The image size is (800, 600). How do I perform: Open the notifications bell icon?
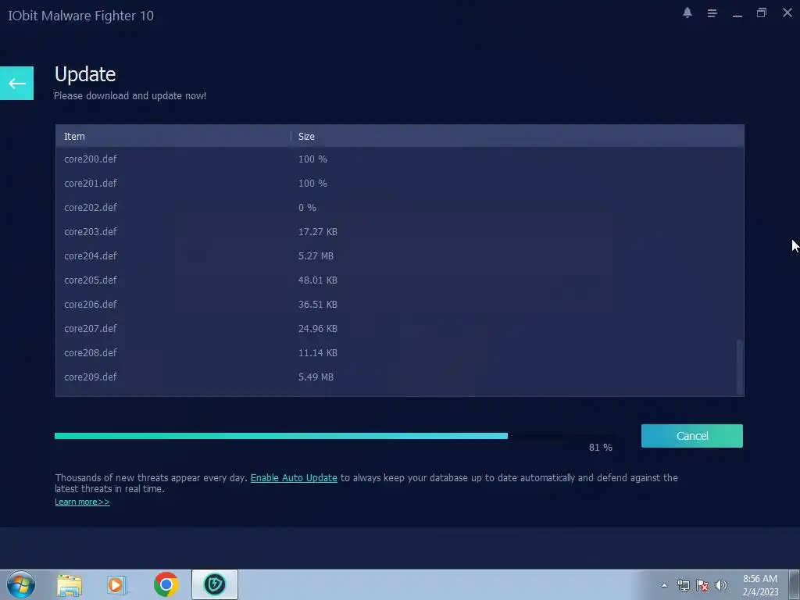(x=687, y=13)
